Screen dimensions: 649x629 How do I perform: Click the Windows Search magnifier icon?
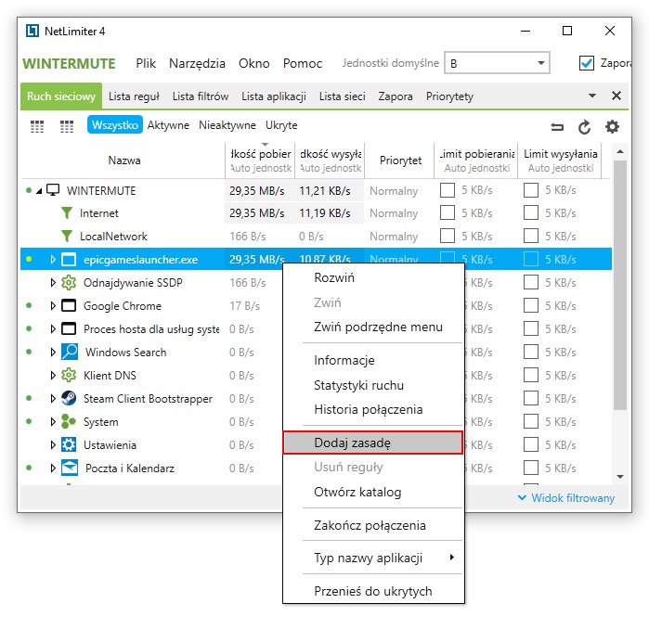coord(70,352)
